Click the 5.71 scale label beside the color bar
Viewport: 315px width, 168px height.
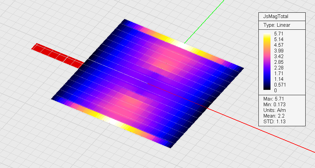click(x=279, y=34)
